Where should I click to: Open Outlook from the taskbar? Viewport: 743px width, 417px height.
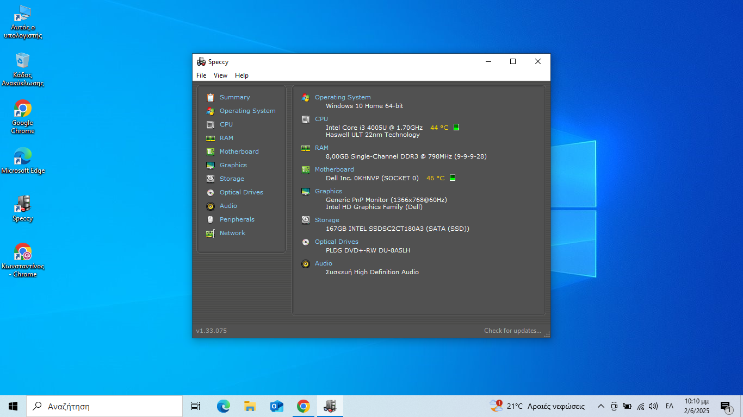point(276,406)
